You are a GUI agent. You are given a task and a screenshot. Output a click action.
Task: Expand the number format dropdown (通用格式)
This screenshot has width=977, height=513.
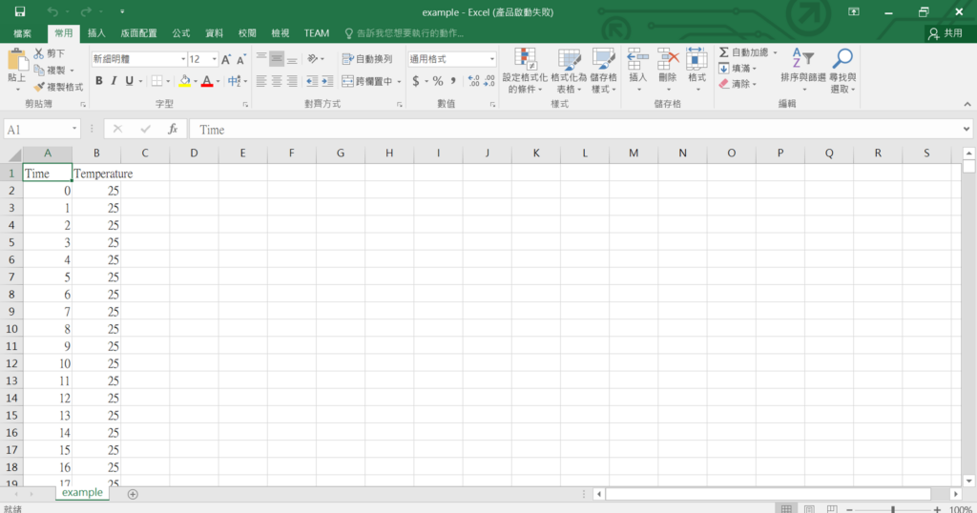(x=490, y=59)
